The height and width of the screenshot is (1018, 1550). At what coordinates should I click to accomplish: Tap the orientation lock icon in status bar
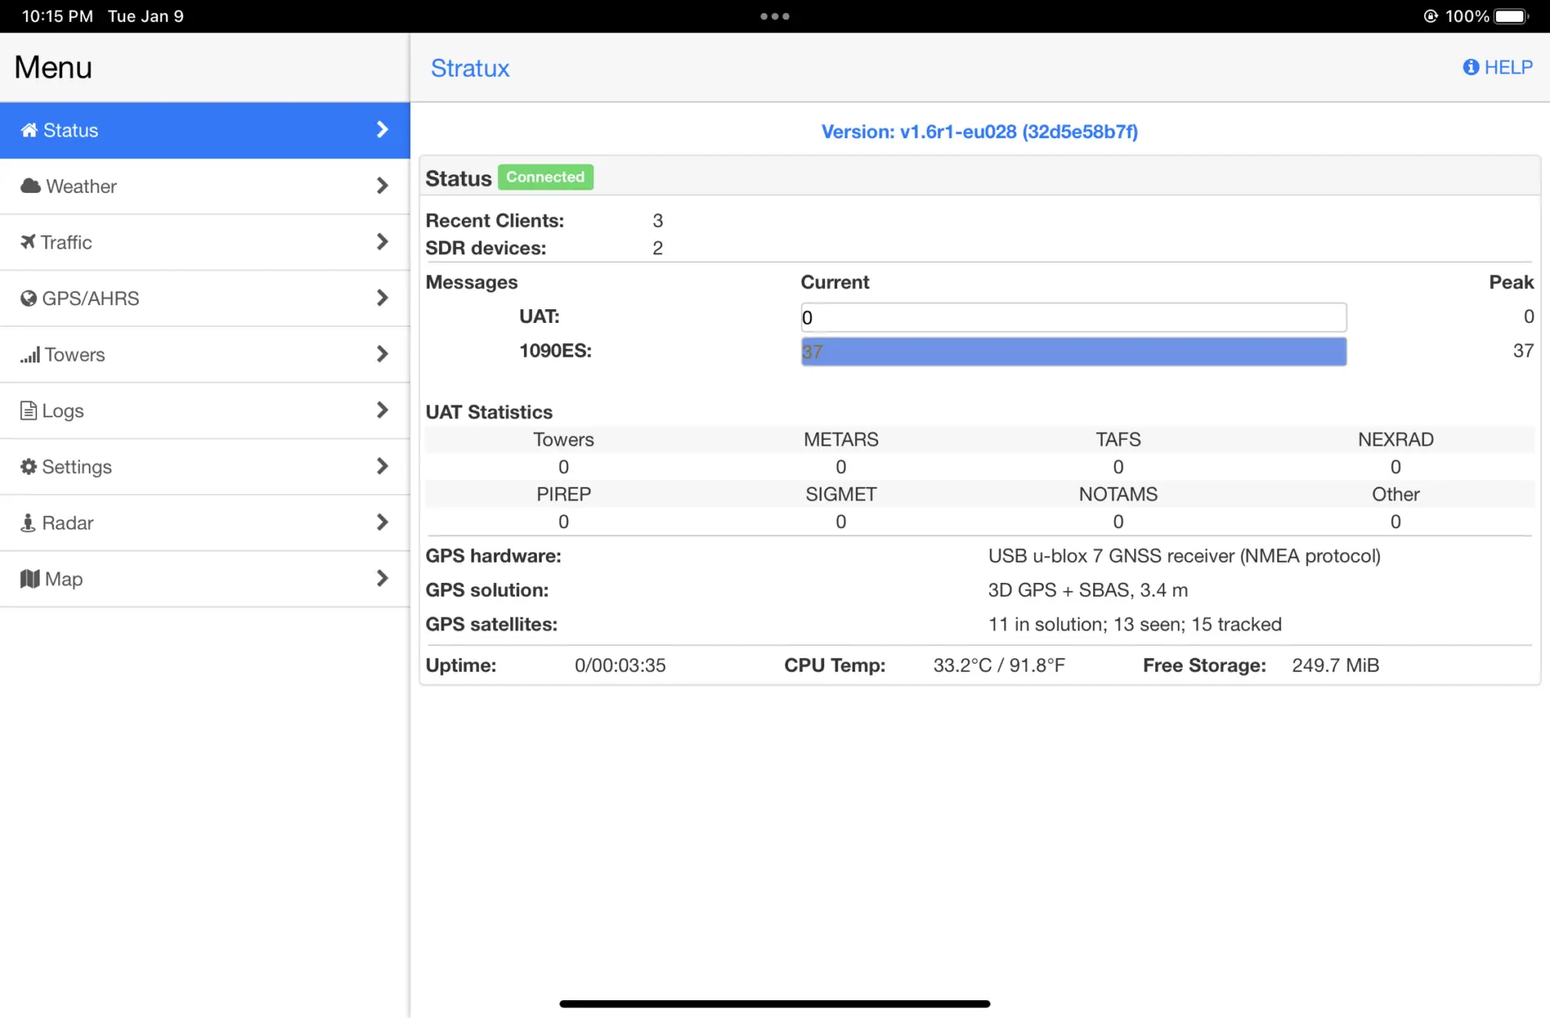tap(1431, 16)
